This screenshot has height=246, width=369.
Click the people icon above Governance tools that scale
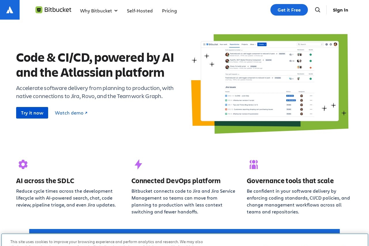point(254,164)
